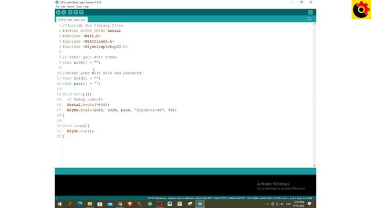Click the "// Enter your Auth token" comment
This screenshot has width=371, height=208.
pyautogui.click(x=90, y=57)
